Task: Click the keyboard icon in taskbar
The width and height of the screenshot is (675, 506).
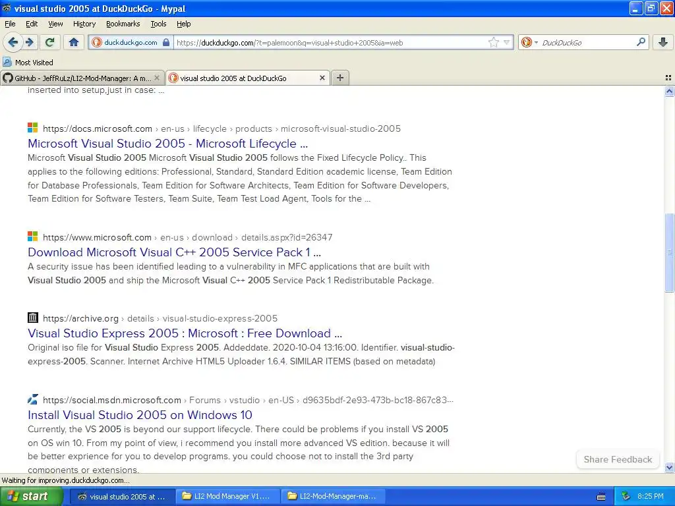Action: tap(601, 497)
